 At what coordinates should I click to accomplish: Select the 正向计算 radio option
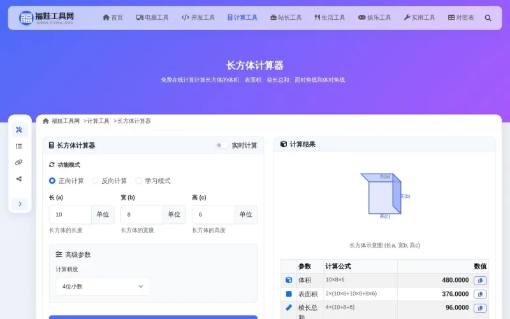point(52,181)
